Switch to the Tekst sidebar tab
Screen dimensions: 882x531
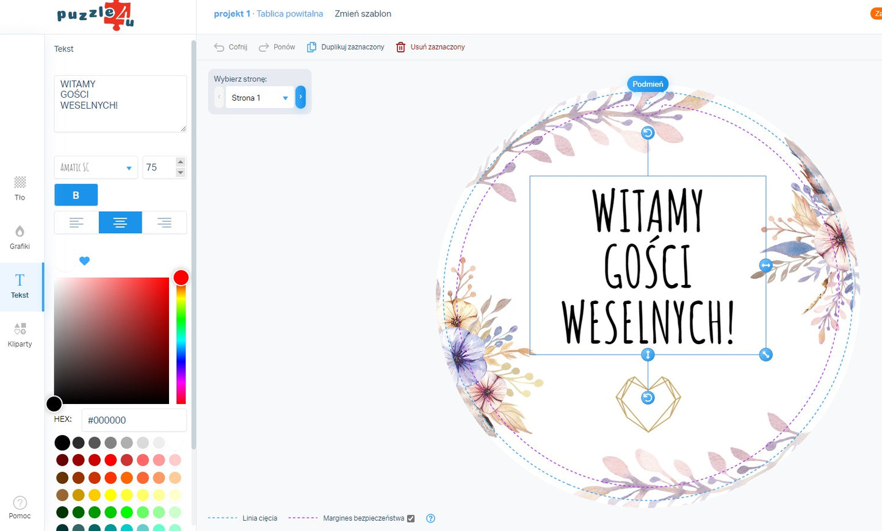pos(20,286)
